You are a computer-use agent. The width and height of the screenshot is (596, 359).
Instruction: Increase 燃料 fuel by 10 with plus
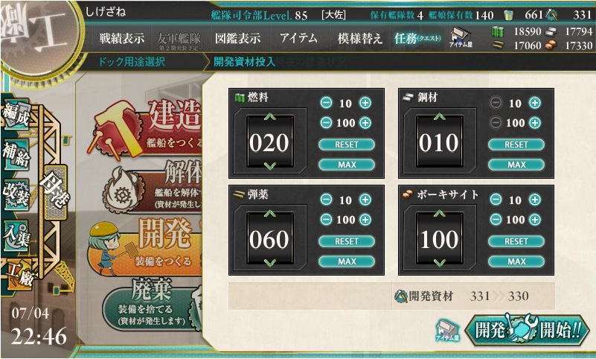point(365,103)
